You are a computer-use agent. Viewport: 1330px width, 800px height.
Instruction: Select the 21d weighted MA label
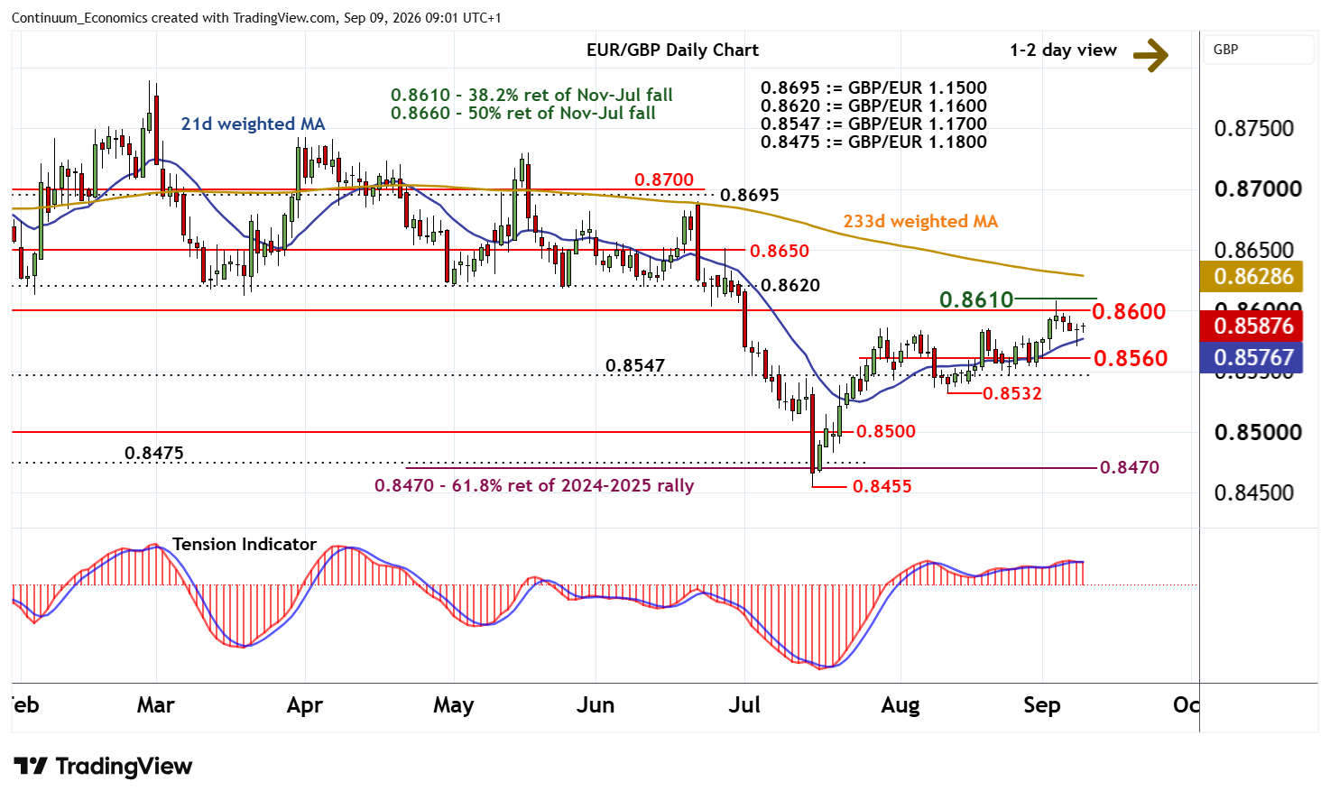(253, 124)
